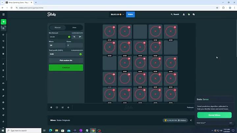Click the mine tile numbered 14
237x133 pixels.
pos(125,63)
